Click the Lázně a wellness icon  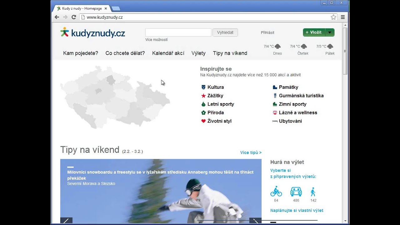(275, 112)
